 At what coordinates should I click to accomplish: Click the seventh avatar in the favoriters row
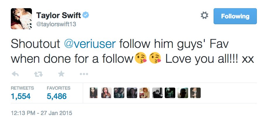pyautogui.click(x=170, y=93)
